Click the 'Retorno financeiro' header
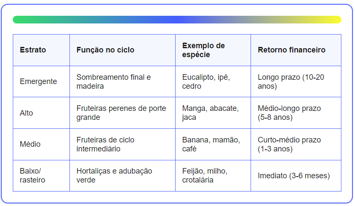Image resolution: width=355 pixels, height=206 pixels. click(x=296, y=50)
